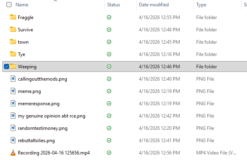
Task: Click sync status icon for Weeping
Action: [109, 66]
